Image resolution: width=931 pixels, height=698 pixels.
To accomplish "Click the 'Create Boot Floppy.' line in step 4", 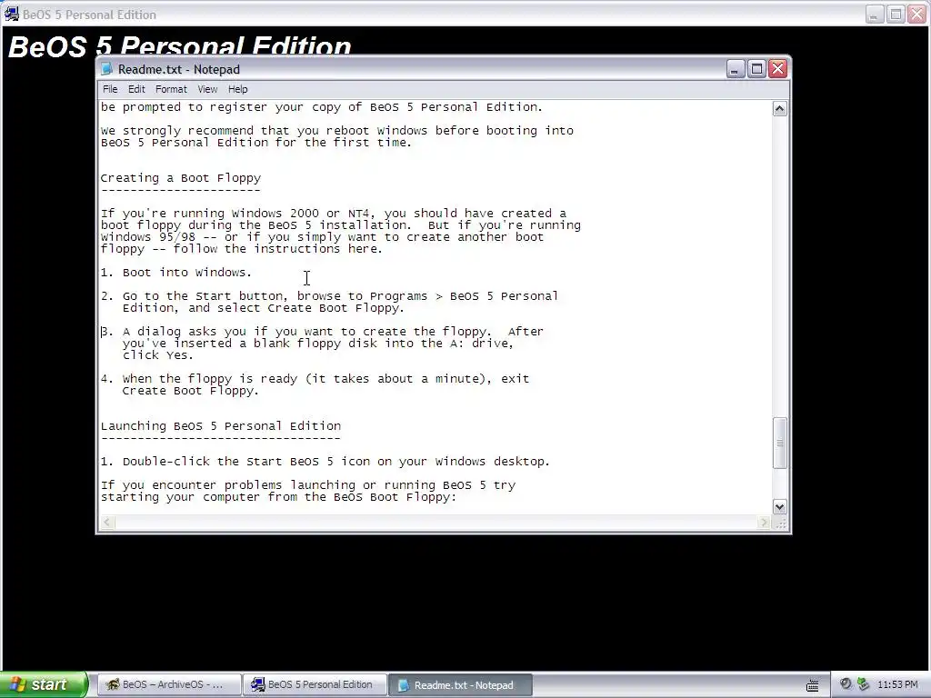I will (190, 391).
